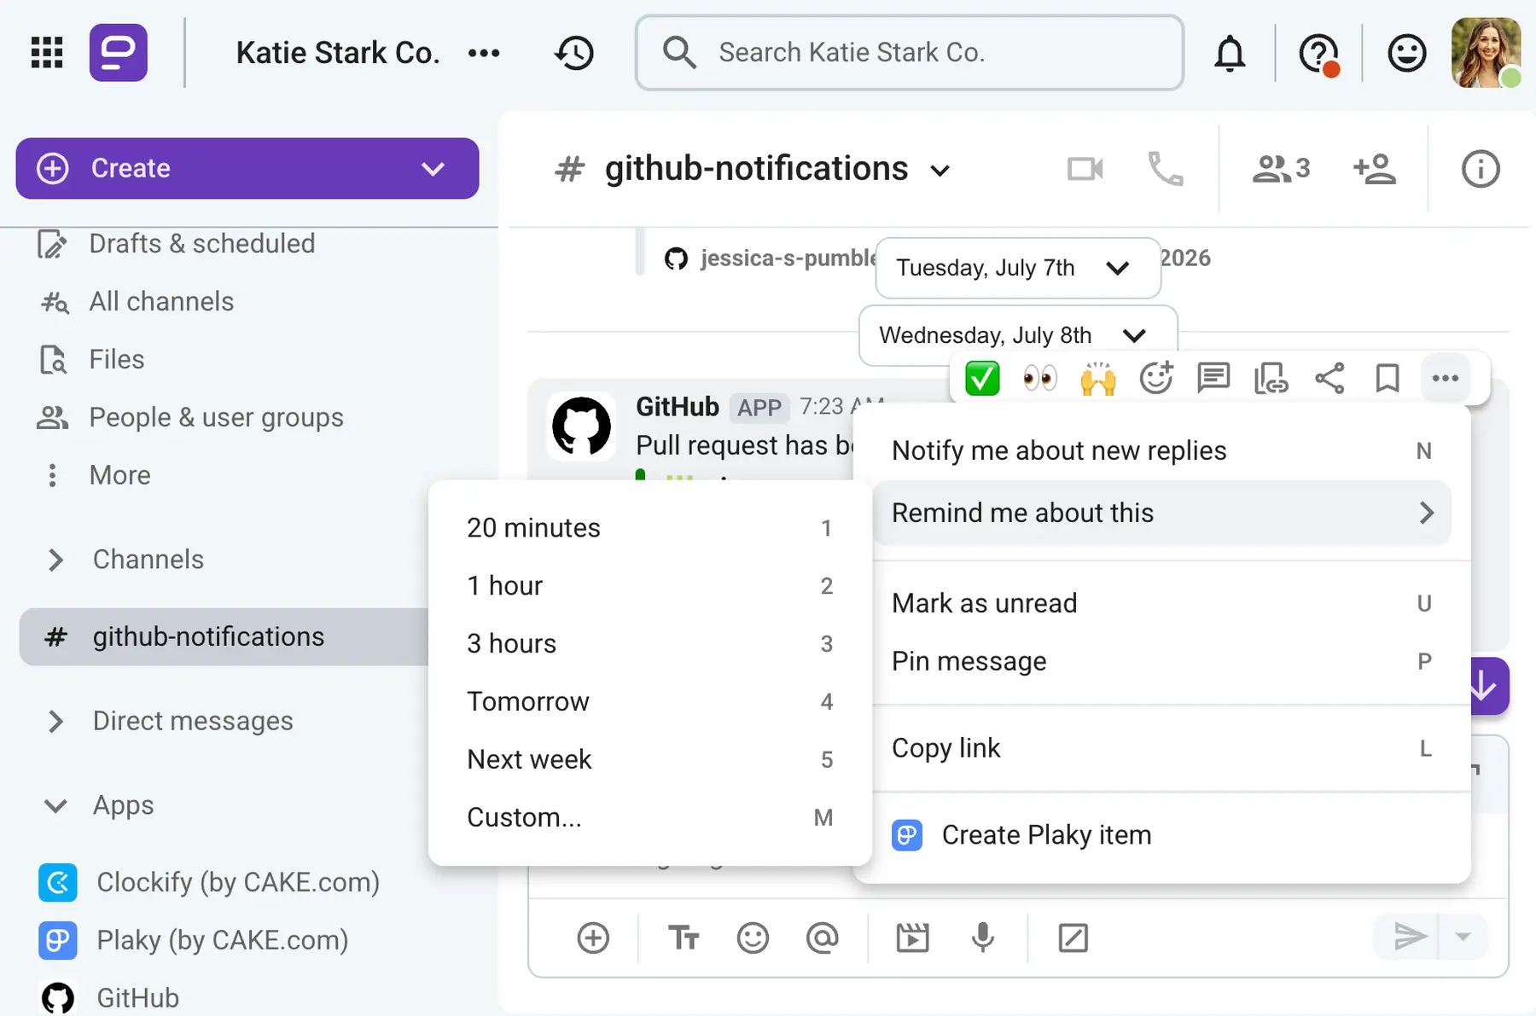Insert a mention with @ icon
Viewport: 1536px width, 1016px height.
pos(823,938)
